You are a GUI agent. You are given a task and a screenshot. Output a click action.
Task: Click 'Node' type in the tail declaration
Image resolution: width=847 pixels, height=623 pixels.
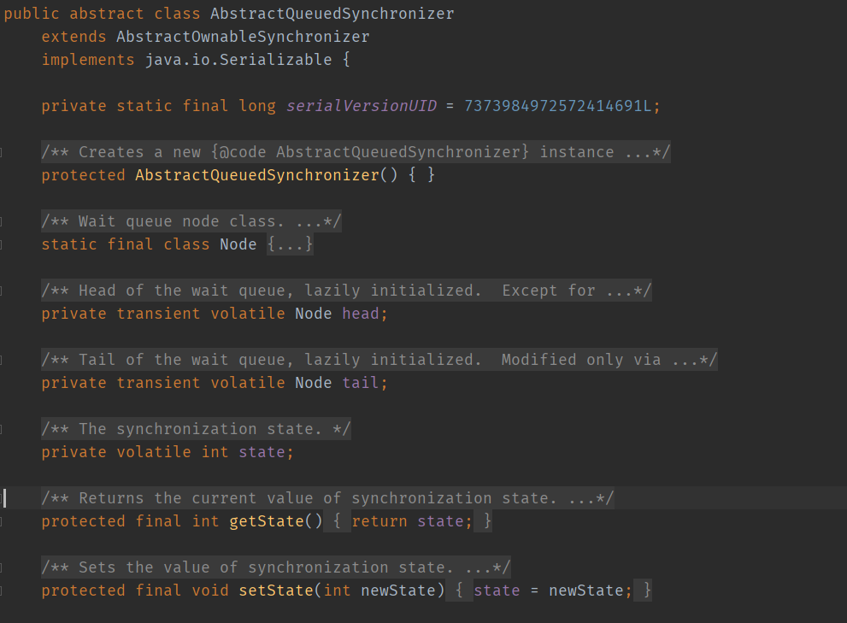[x=314, y=383]
